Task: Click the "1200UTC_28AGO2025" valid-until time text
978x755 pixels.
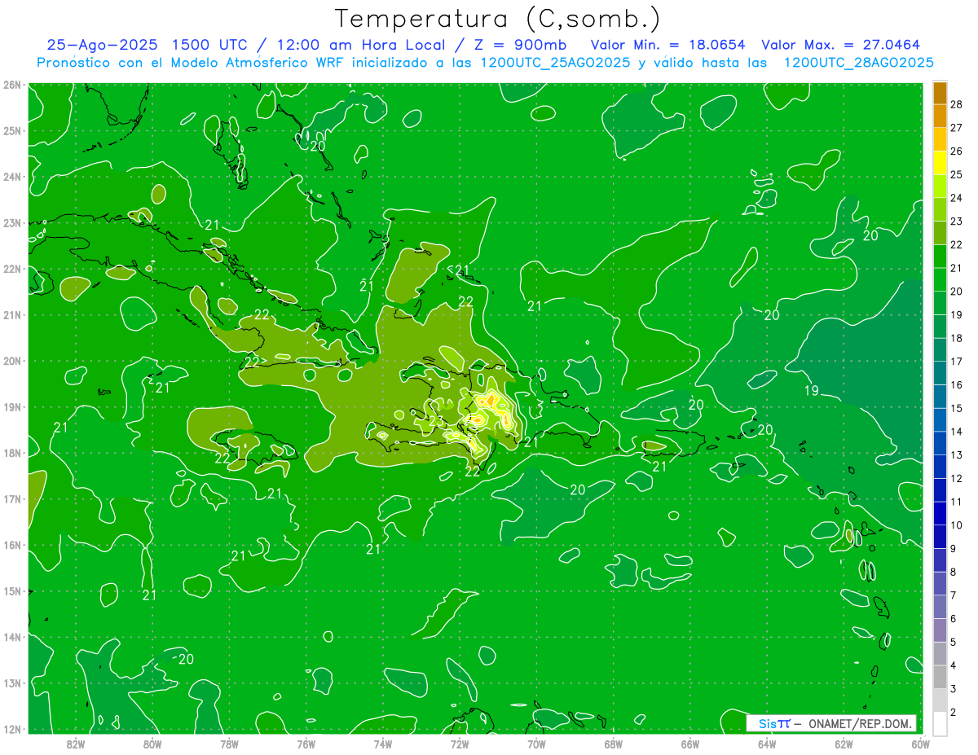Action: tap(858, 63)
